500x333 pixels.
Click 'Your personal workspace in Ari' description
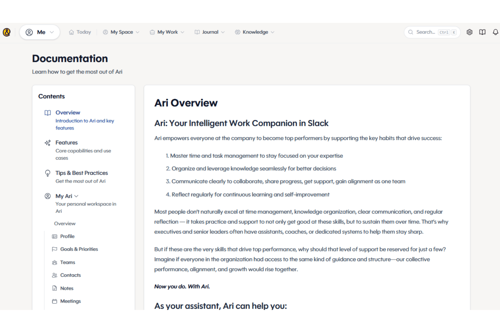(x=86, y=207)
